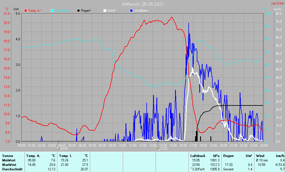The height and width of the screenshot is (172, 285).
Task: Click the maximum outdoor temperature value '20.8'
Action: (x=52, y=165)
